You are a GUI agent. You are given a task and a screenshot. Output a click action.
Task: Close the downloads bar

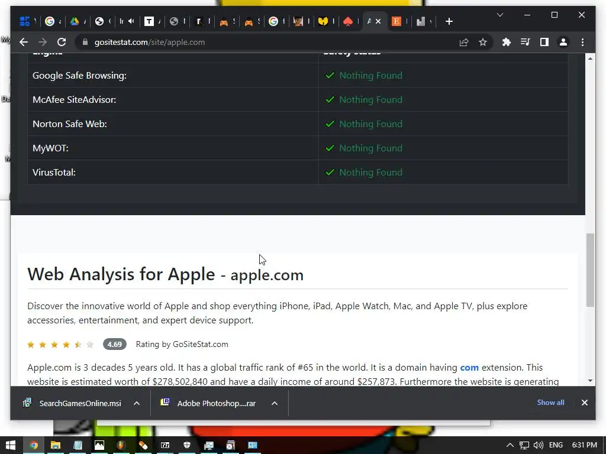584,403
